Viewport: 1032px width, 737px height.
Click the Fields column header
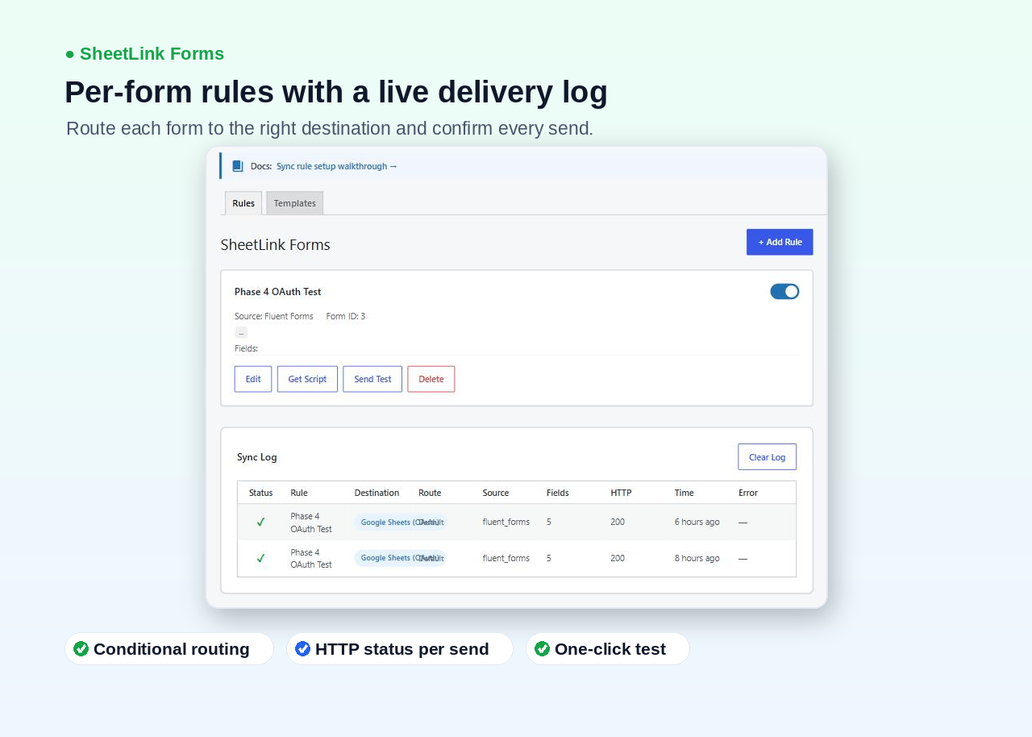(558, 493)
